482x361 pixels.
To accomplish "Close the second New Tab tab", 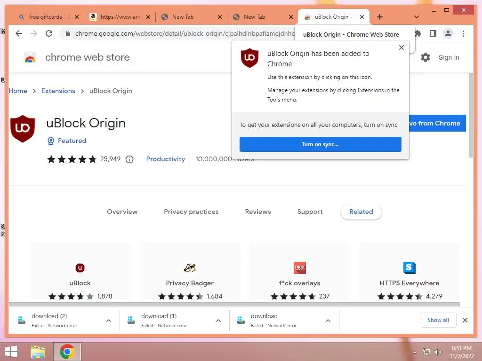I will point(291,17).
